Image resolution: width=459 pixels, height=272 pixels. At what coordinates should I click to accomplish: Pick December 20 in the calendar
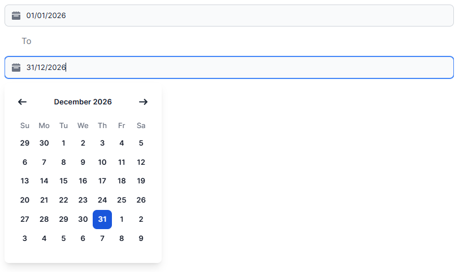(x=25, y=200)
